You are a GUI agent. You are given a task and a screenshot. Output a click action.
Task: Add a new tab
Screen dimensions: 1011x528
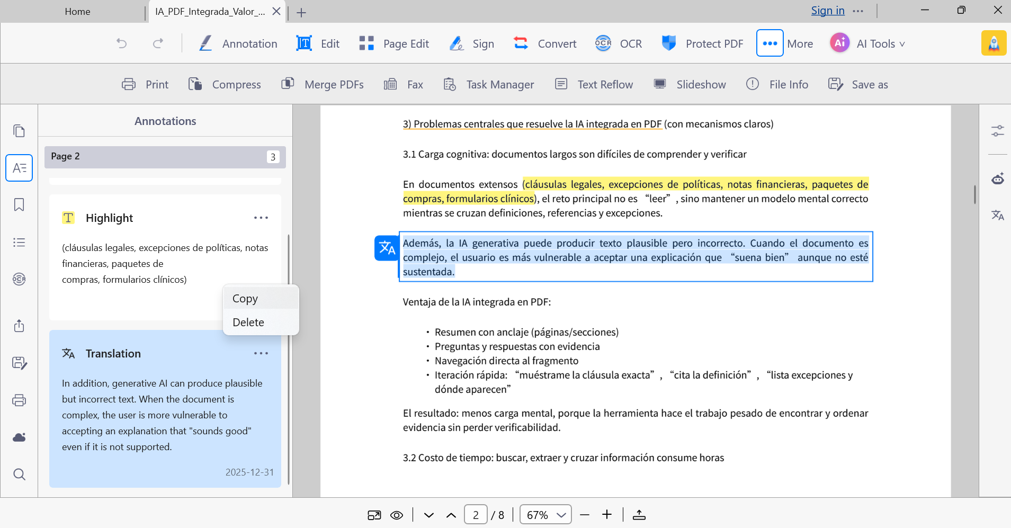(301, 12)
